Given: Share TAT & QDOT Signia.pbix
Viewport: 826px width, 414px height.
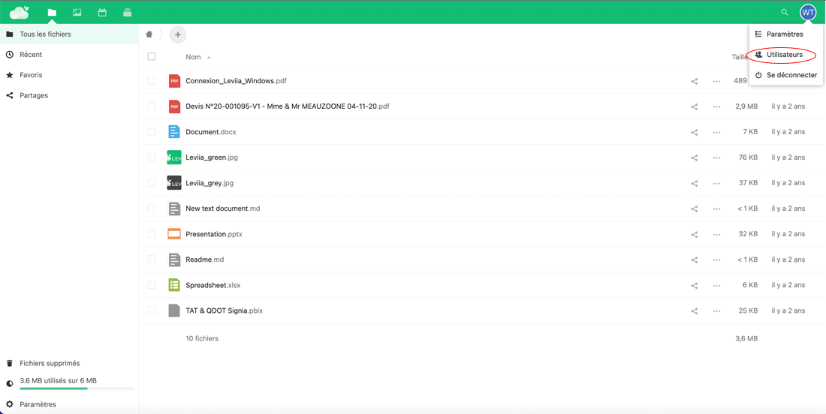Looking at the screenshot, I should coord(695,310).
